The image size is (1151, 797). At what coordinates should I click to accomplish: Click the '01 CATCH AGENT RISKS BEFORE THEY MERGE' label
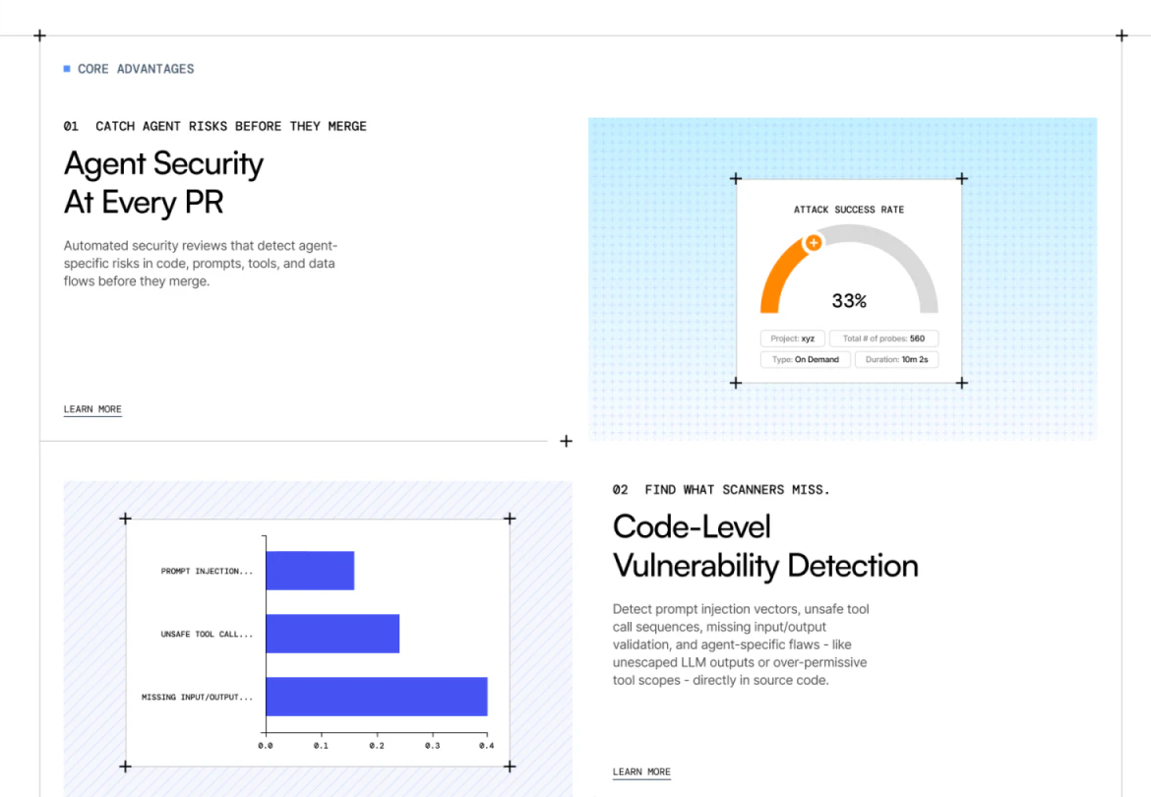(x=215, y=126)
